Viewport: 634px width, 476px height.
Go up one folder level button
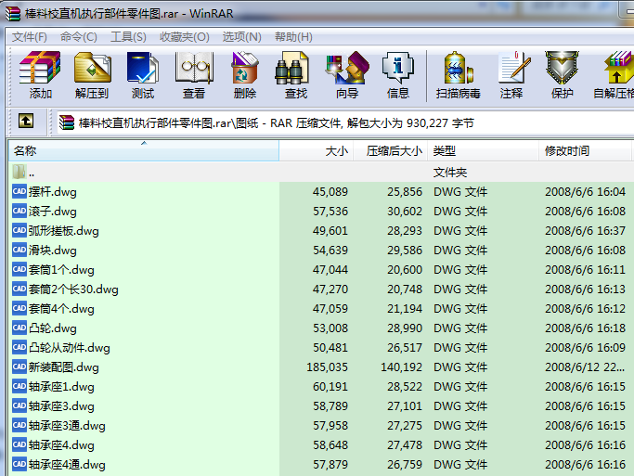click(26, 121)
